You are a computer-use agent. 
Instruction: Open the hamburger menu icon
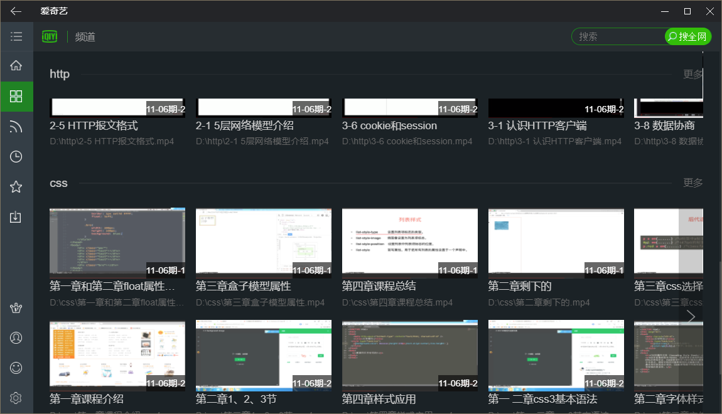pyautogui.click(x=16, y=36)
